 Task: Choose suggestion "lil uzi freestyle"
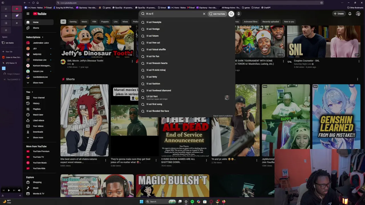(x=187, y=22)
